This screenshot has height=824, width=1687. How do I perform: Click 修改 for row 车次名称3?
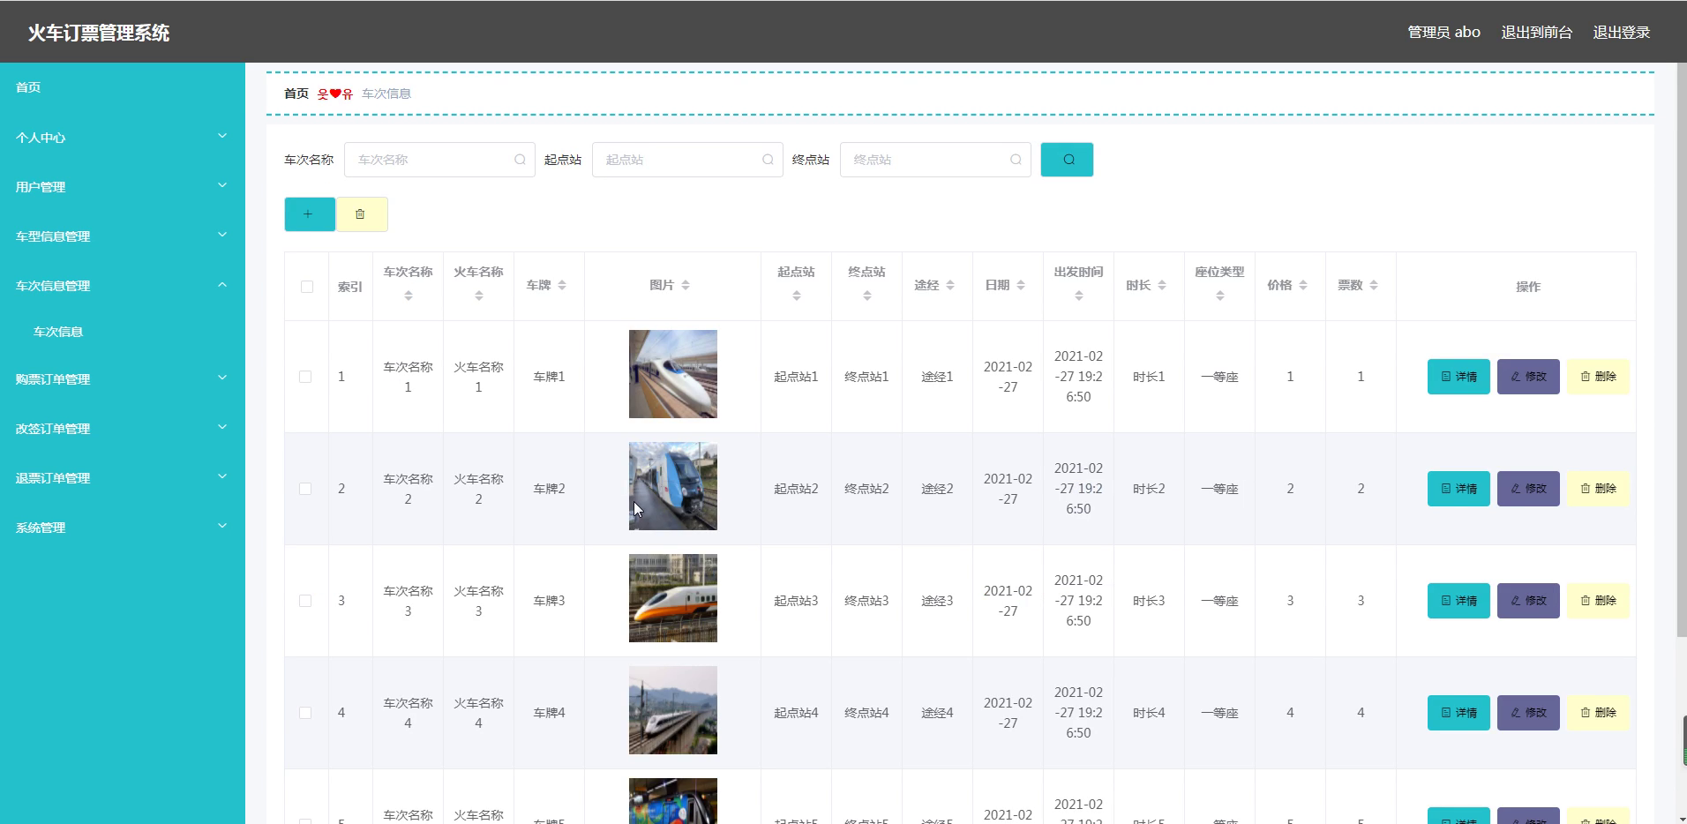(x=1528, y=601)
